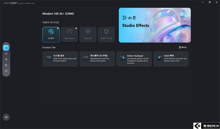Click the hardware monitoring gauge icon
220x129 pixels.
point(85,58)
